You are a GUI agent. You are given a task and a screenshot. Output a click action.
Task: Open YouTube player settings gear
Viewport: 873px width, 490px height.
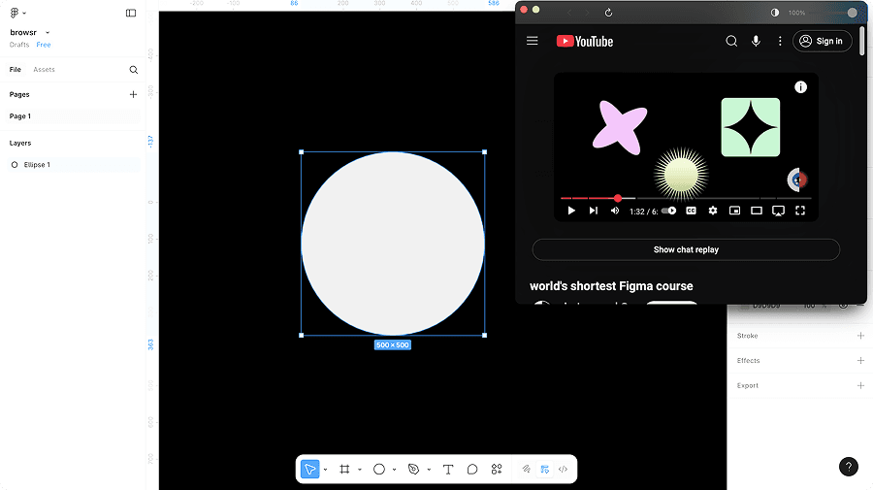tap(713, 211)
